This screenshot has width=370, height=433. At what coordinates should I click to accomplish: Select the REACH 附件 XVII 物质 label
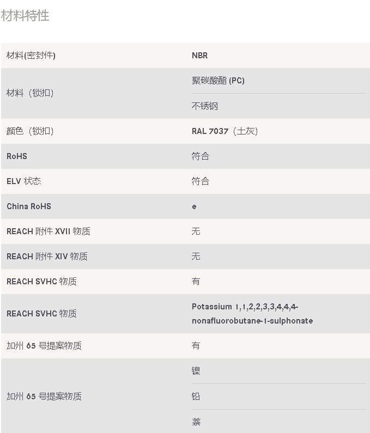point(48,231)
